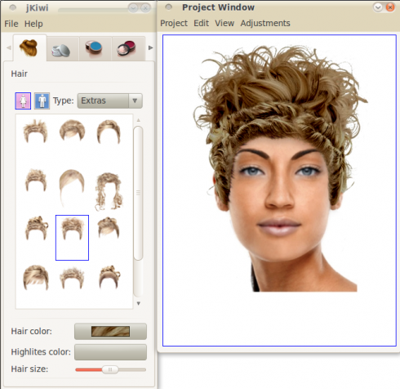
Task: Toggle male hairstyles filter
Action: point(42,101)
